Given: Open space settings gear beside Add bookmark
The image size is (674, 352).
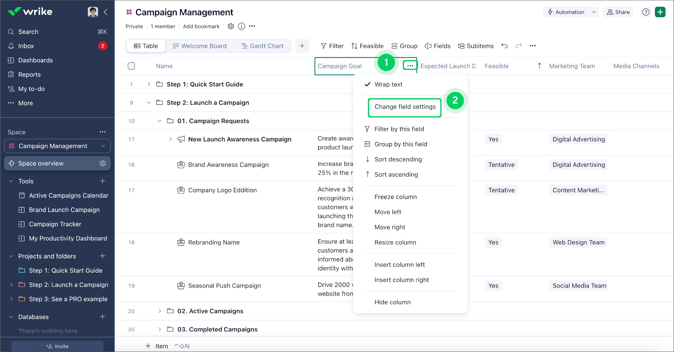Looking at the screenshot, I should click(231, 26).
